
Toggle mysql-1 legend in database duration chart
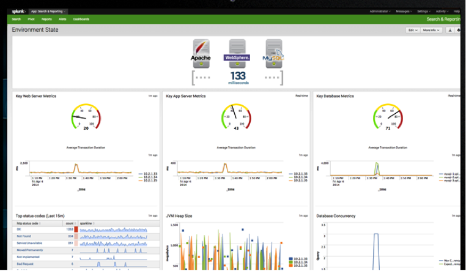coord(449,174)
